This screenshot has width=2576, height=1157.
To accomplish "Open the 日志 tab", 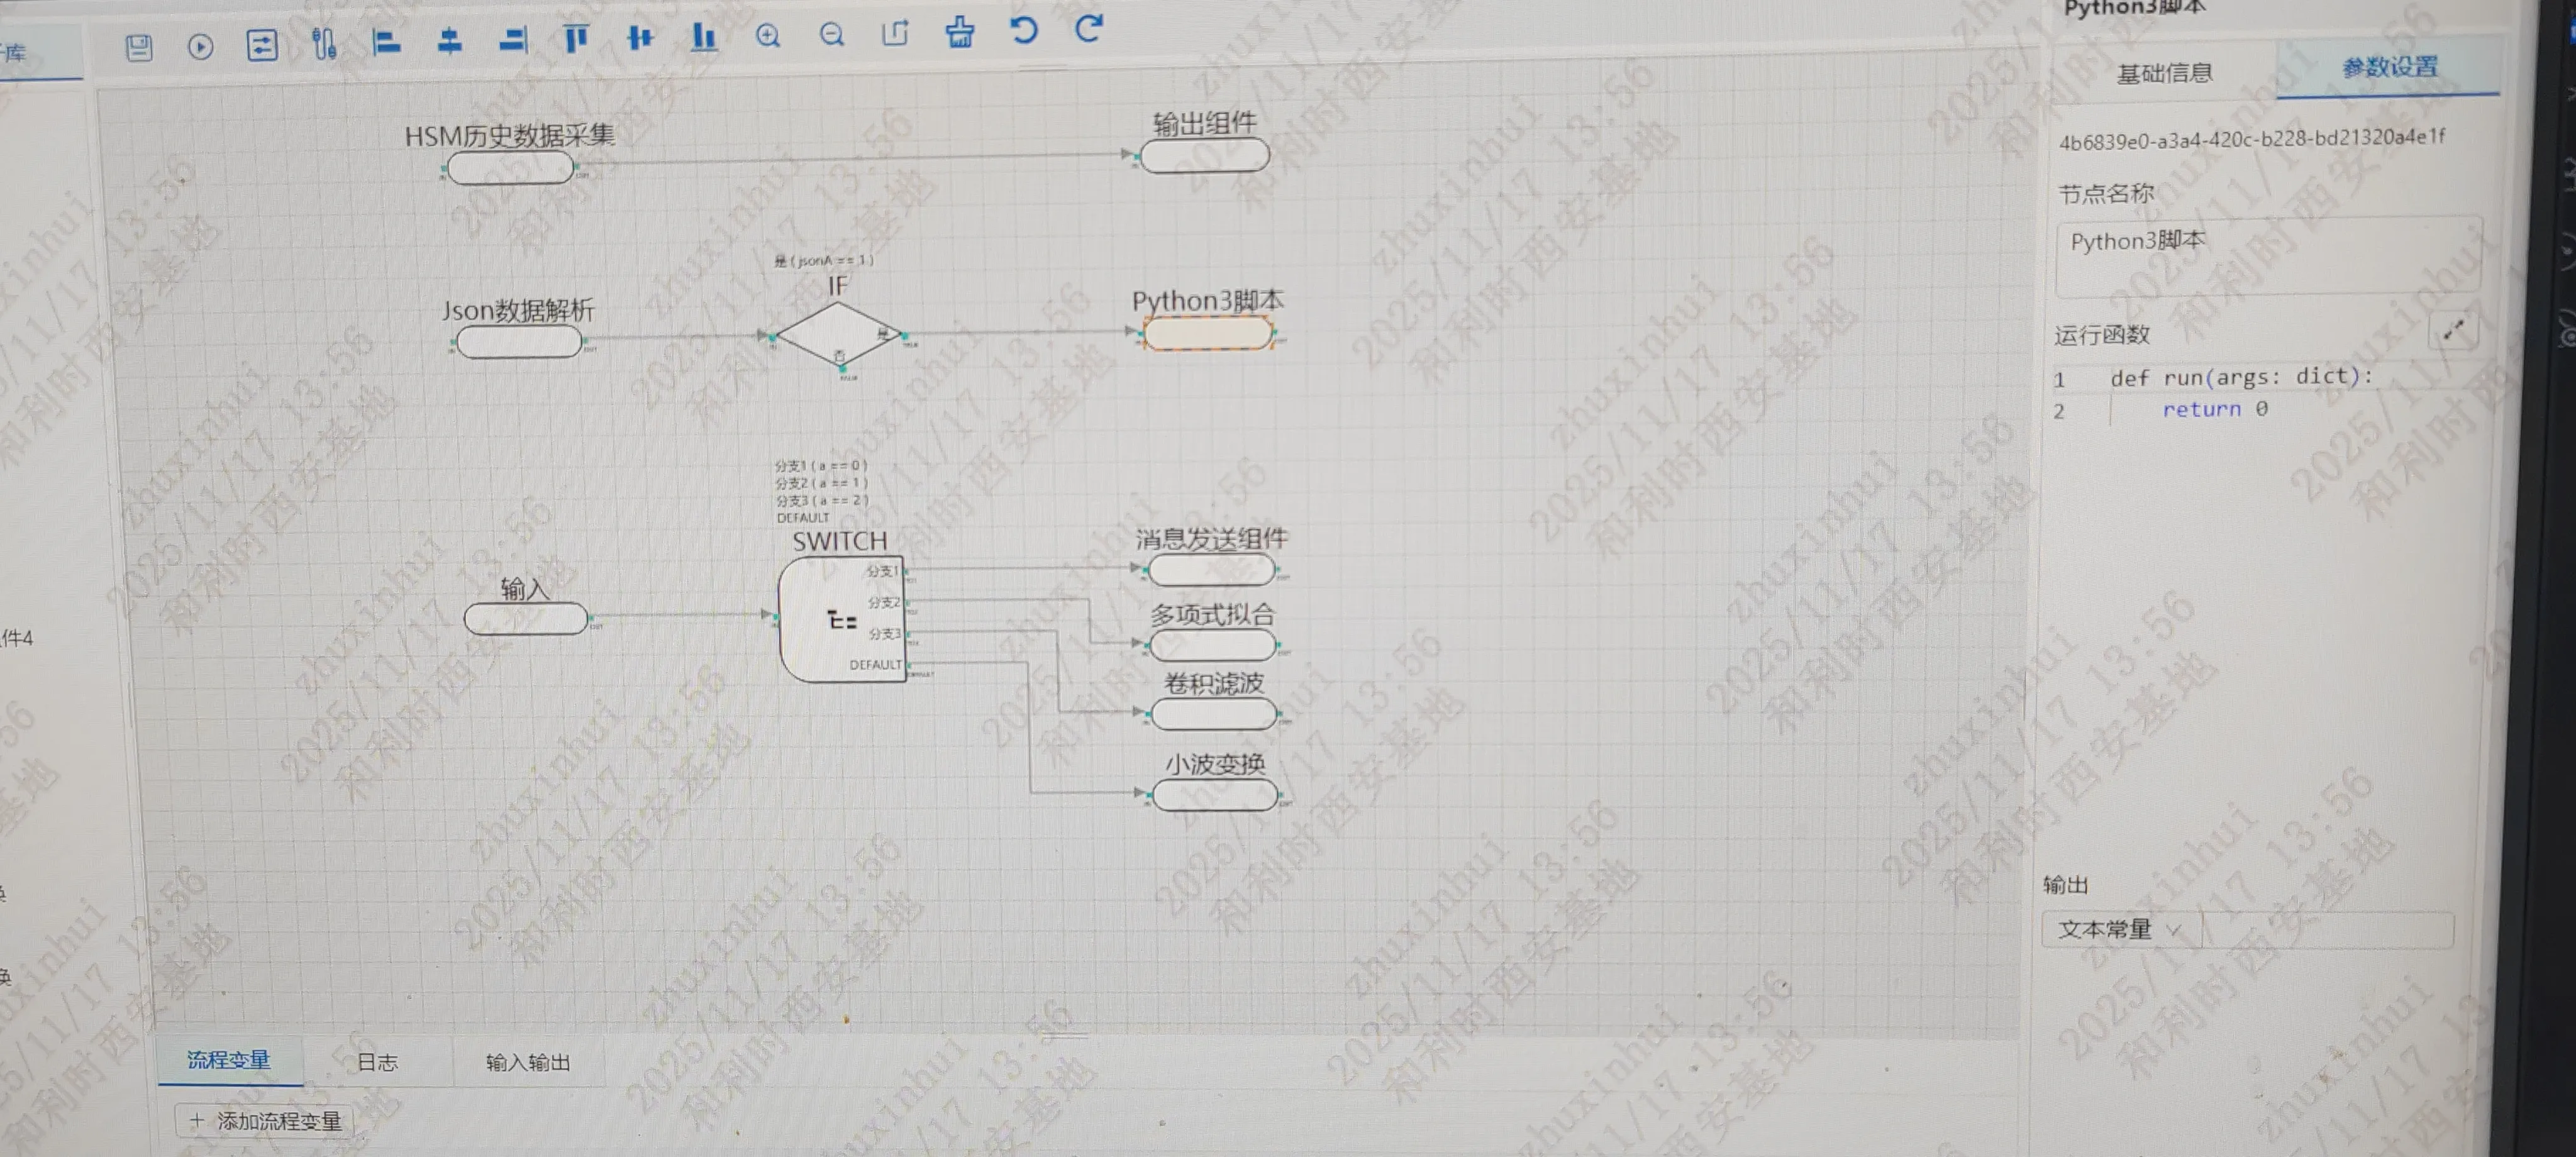I will (x=377, y=1062).
